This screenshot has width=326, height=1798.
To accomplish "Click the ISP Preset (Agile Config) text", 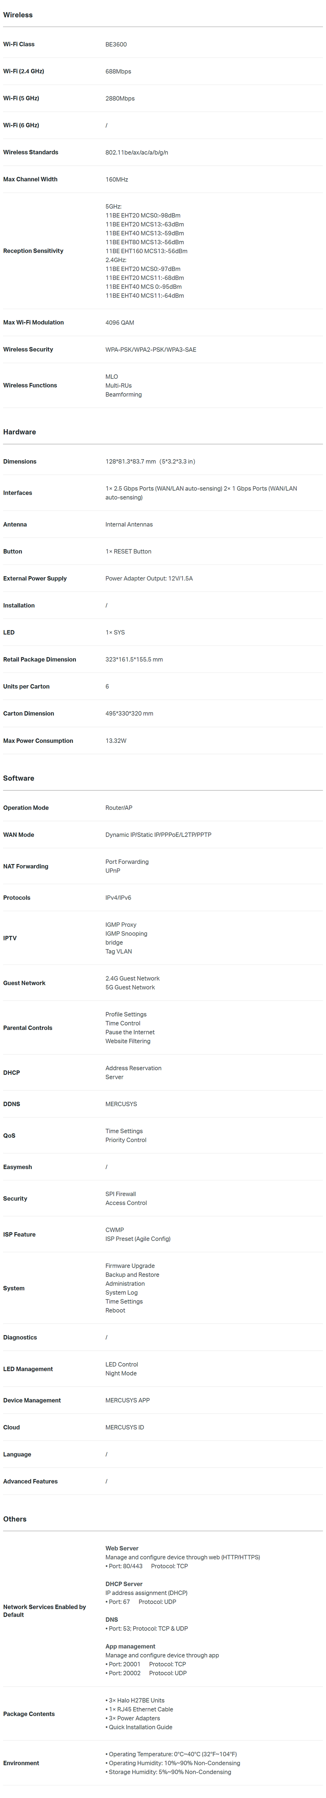I will tap(138, 1239).
